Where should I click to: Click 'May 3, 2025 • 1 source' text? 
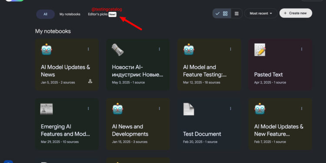click(128, 82)
